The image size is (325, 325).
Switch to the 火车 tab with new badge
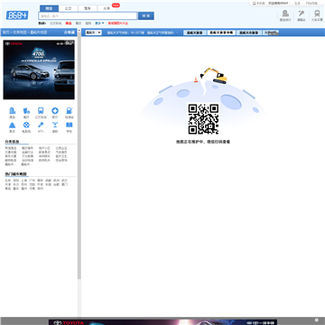107,8
